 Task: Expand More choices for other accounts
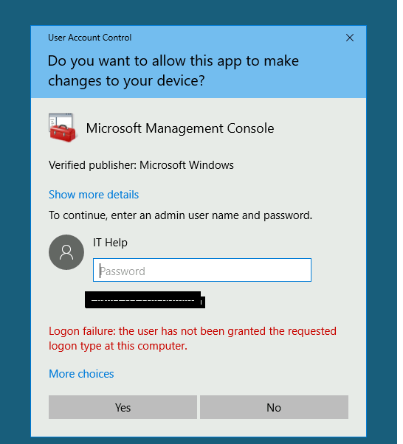tap(81, 374)
